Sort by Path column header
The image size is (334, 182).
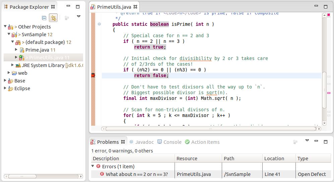tap(242, 159)
